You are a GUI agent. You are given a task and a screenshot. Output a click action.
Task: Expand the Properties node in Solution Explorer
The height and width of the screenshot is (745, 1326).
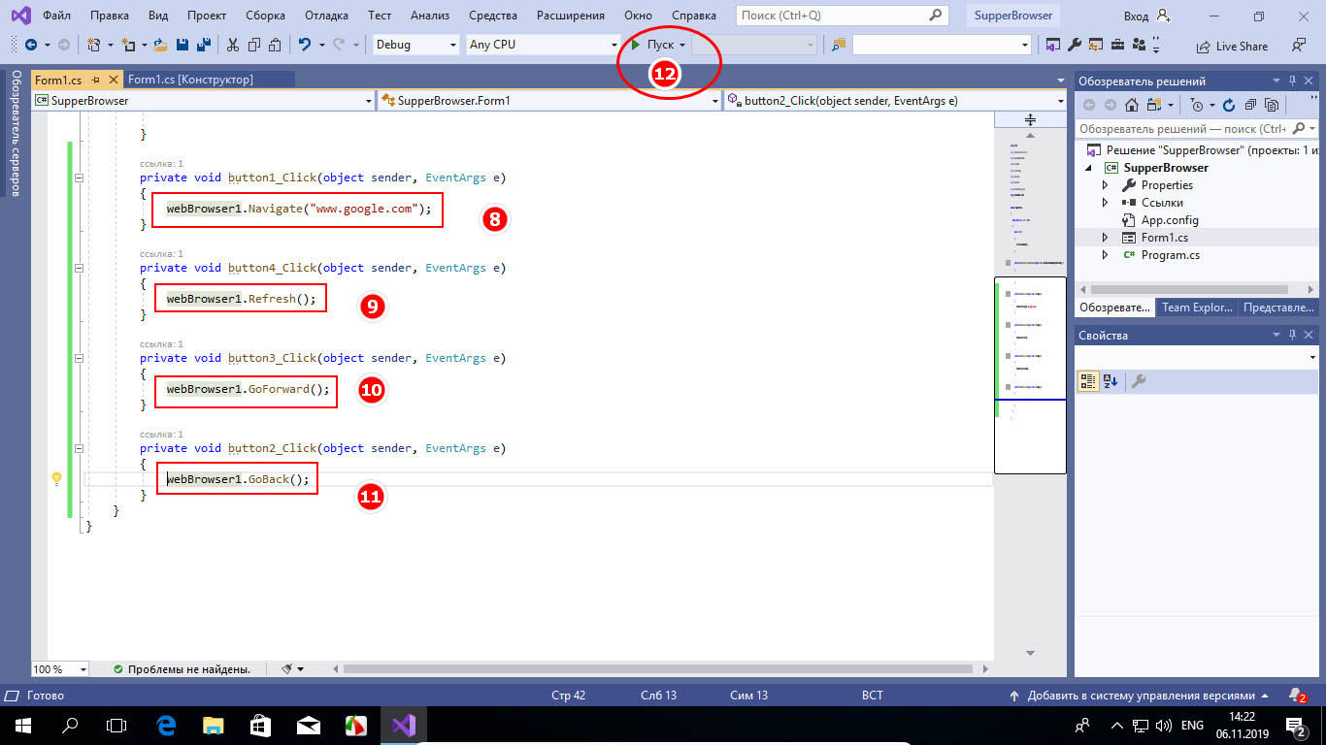point(1105,185)
